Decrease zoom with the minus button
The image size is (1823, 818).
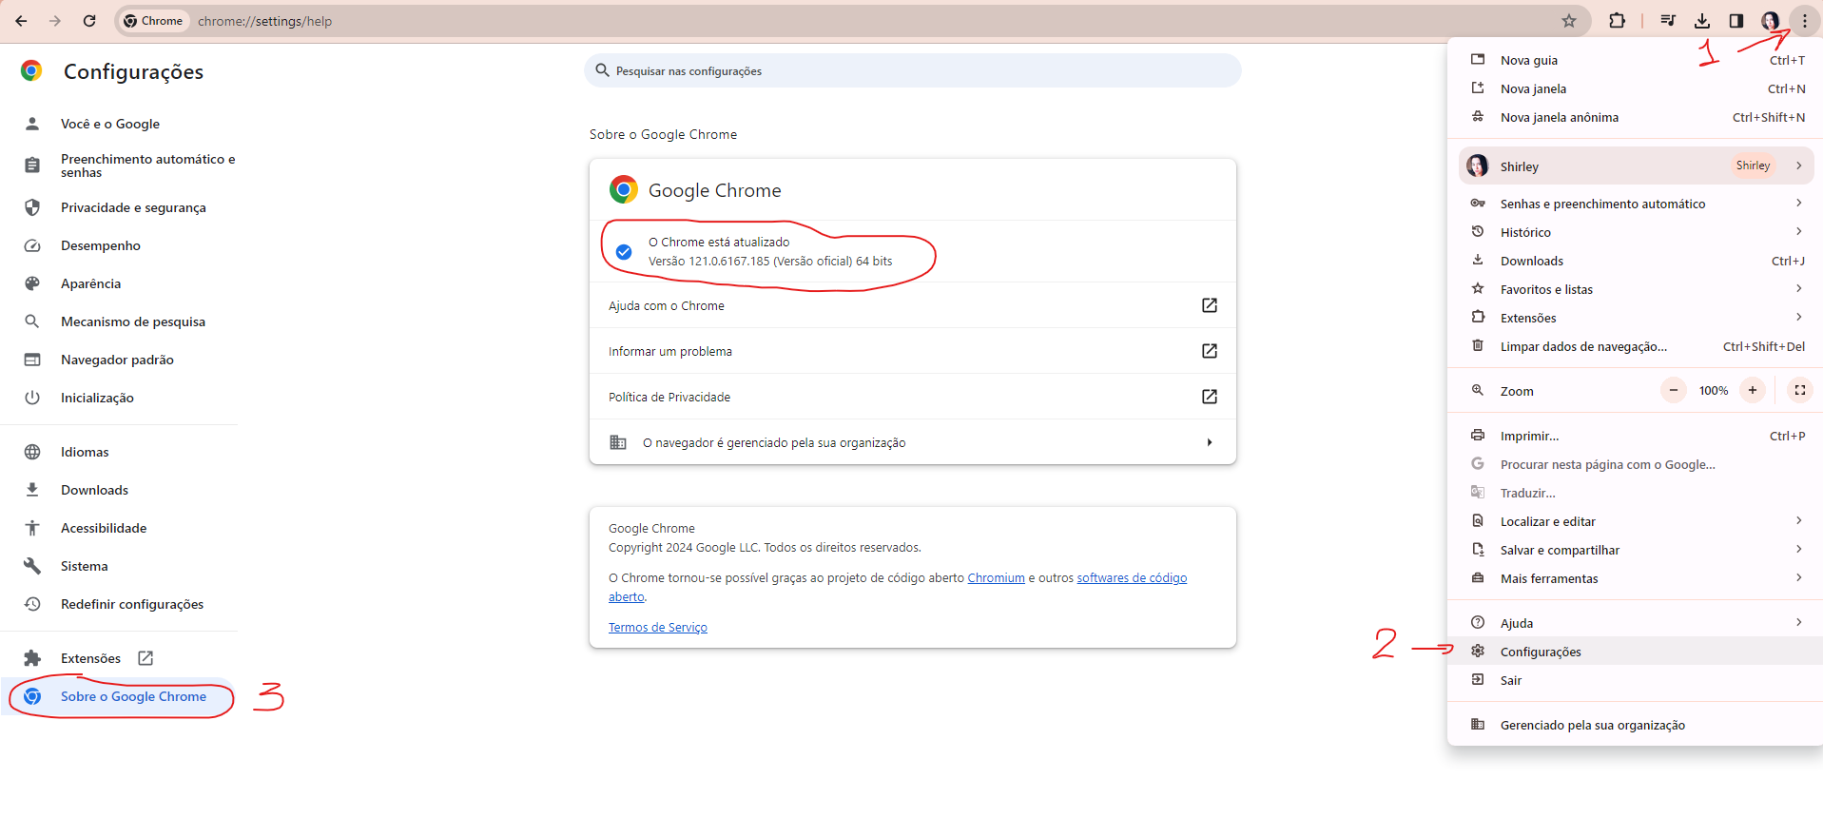pyautogui.click(x=1674, y=390)
